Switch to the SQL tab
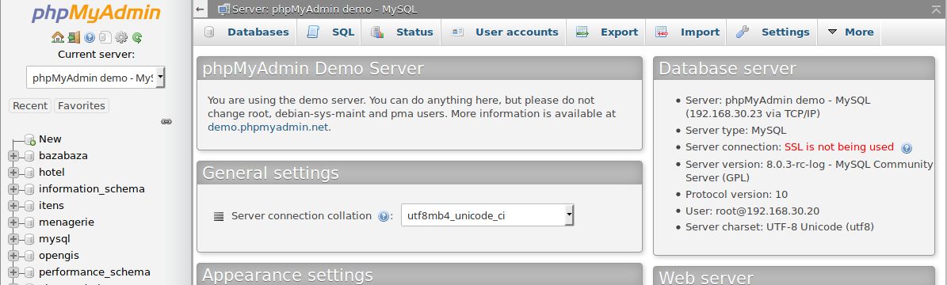The image size is (947, 285). point(330,32)
